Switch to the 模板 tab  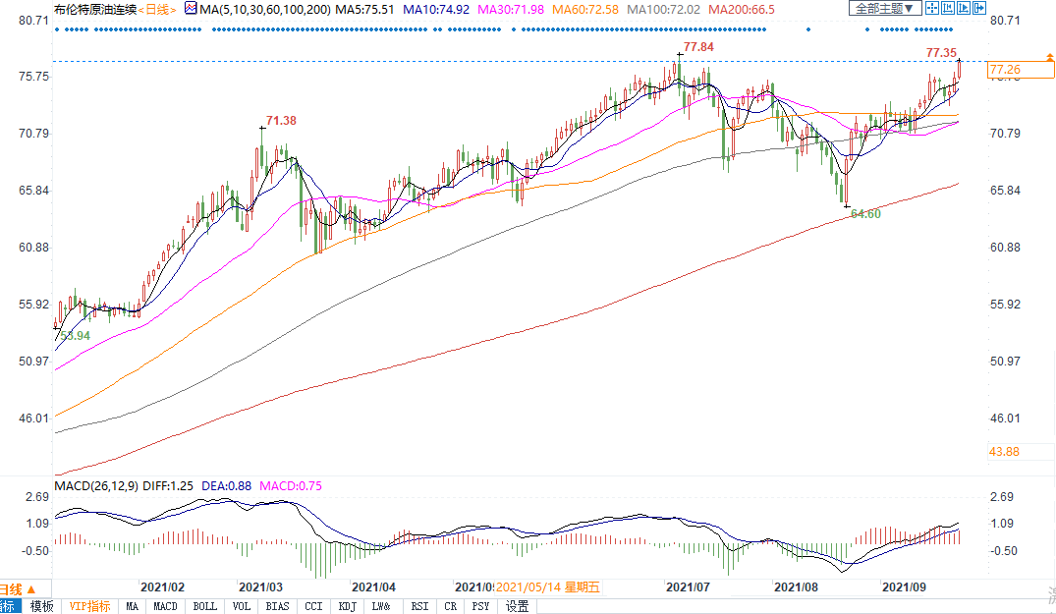(x=41, y=606)
